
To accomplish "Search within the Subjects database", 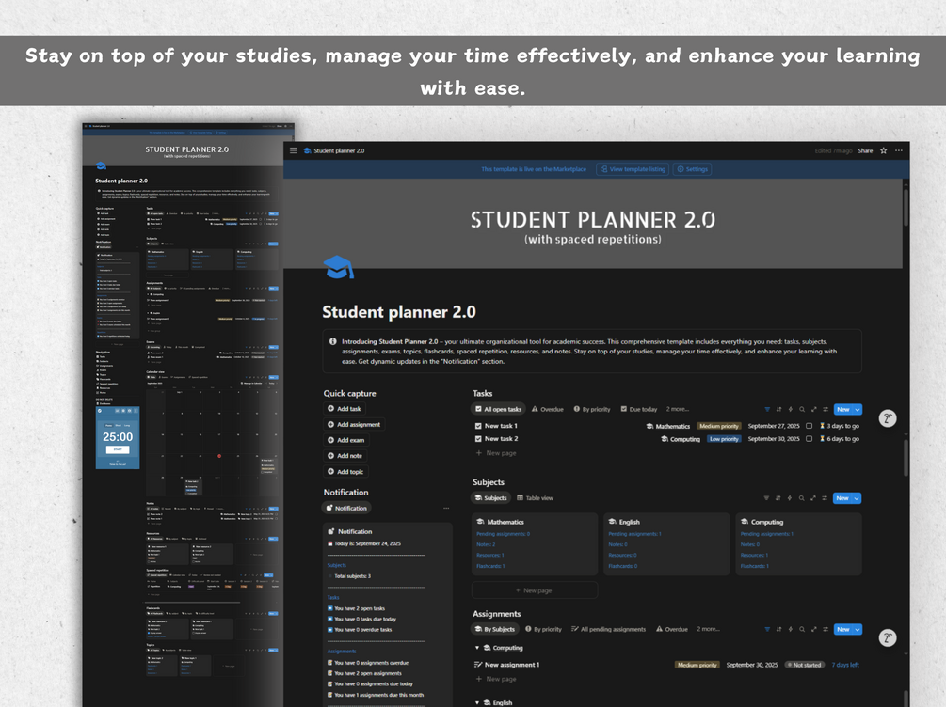I will click(x=801, y=498).
